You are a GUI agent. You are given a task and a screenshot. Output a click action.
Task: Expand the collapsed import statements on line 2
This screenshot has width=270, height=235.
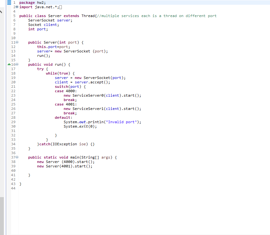tap(16, 7)
